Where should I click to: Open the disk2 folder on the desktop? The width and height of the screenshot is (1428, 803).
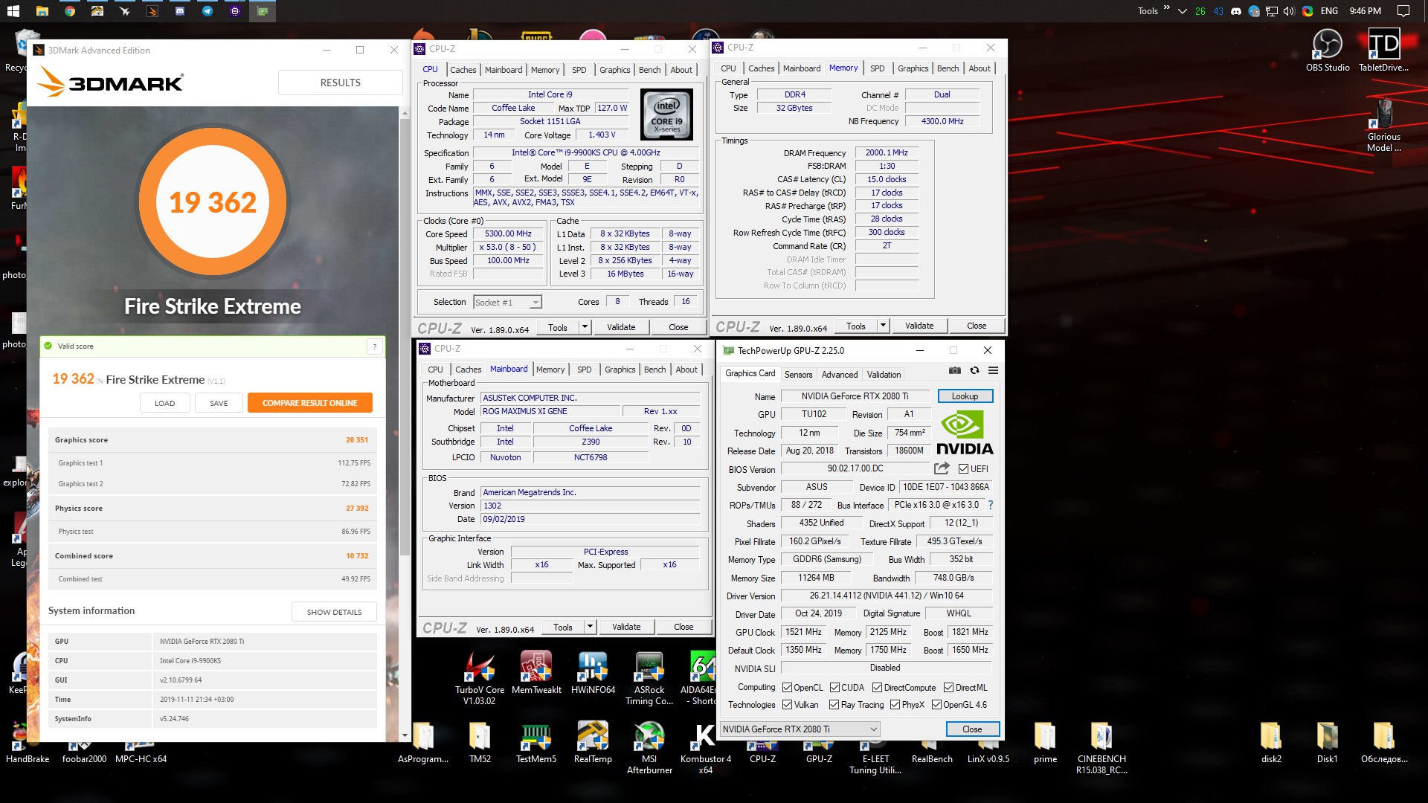1271,743
